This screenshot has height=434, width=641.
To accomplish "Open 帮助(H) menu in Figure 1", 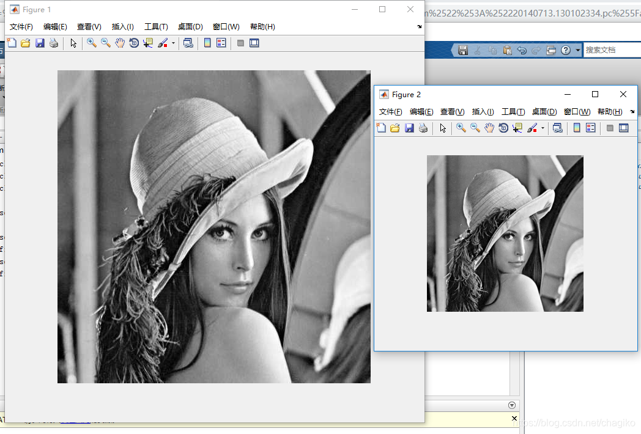I will (x=262, y=26).
